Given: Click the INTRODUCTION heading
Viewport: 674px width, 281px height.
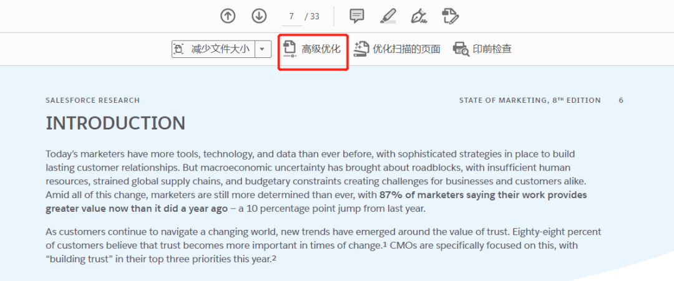Looking at the screenshot, I should (115, 123).
